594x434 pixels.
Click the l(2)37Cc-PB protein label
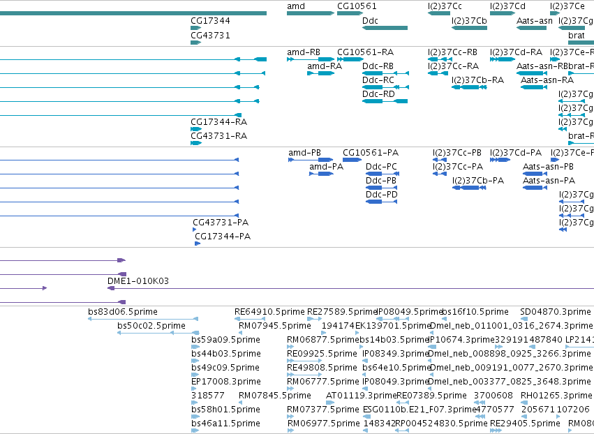click(x=457, y=153)
